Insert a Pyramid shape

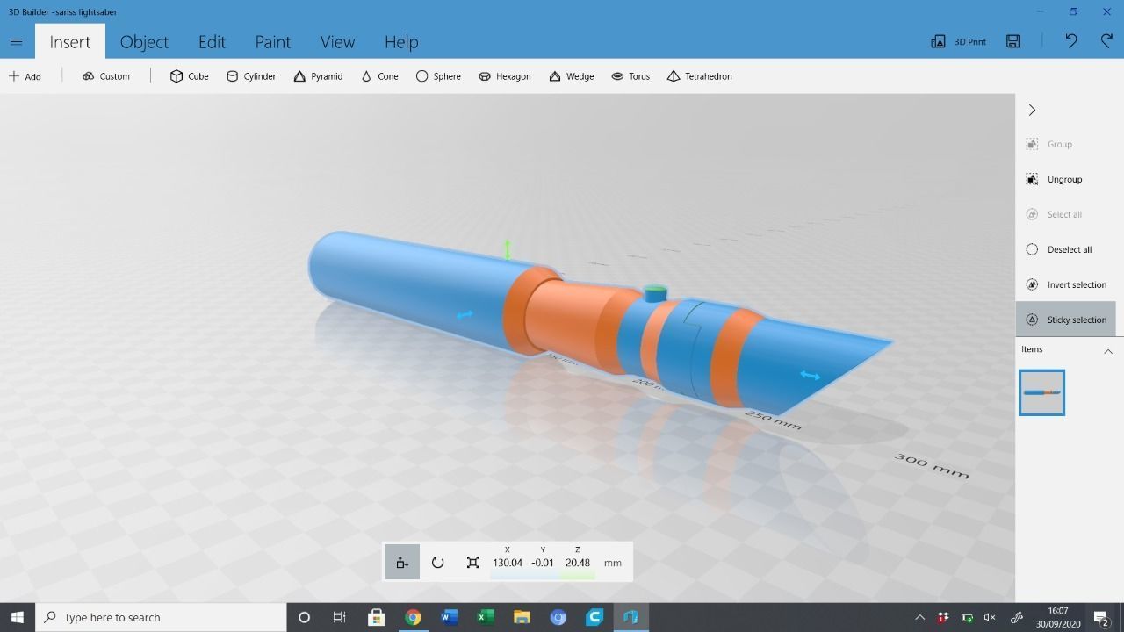[318, 76]
